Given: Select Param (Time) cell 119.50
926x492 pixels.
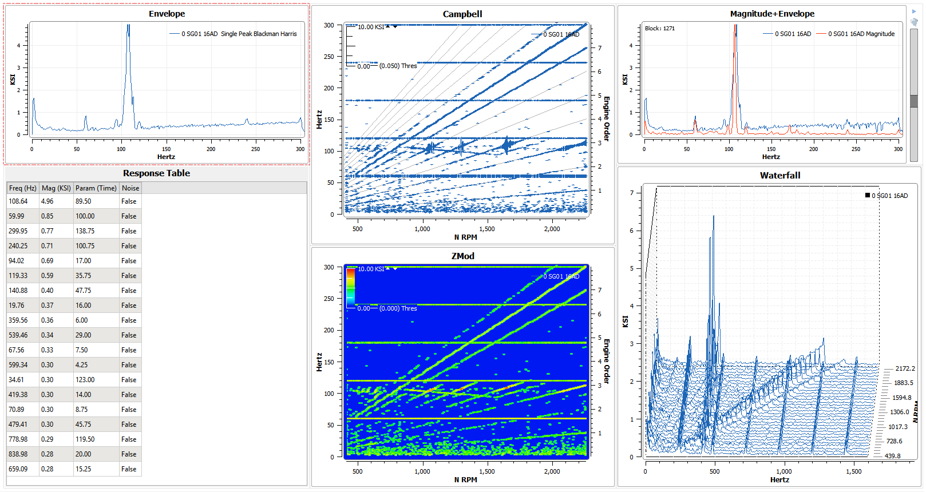Looking at the screenshot, I should (96, 439).
